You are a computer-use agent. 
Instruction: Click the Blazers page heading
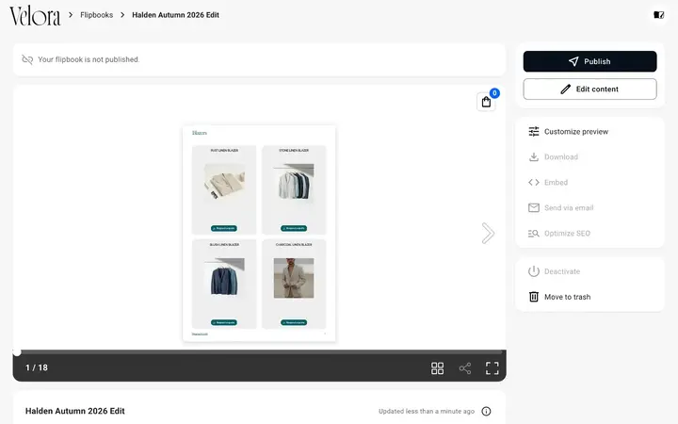pyautogui.click(x=200, y=133)
